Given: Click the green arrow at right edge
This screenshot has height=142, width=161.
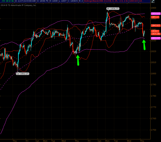Looking at the screenshot, I should [x=144, y=45].
